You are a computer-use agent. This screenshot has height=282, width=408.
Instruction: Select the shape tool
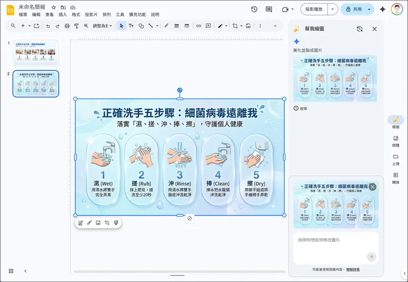tap(141, 26)
